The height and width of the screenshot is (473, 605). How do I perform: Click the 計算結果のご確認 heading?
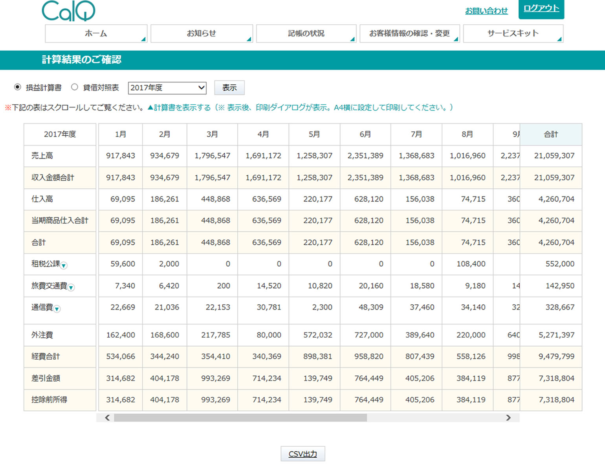tap(82, 60)
